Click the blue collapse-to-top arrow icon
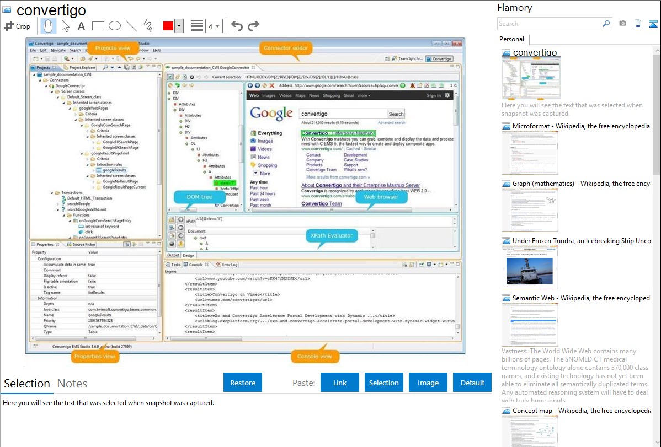 [653, 24]
